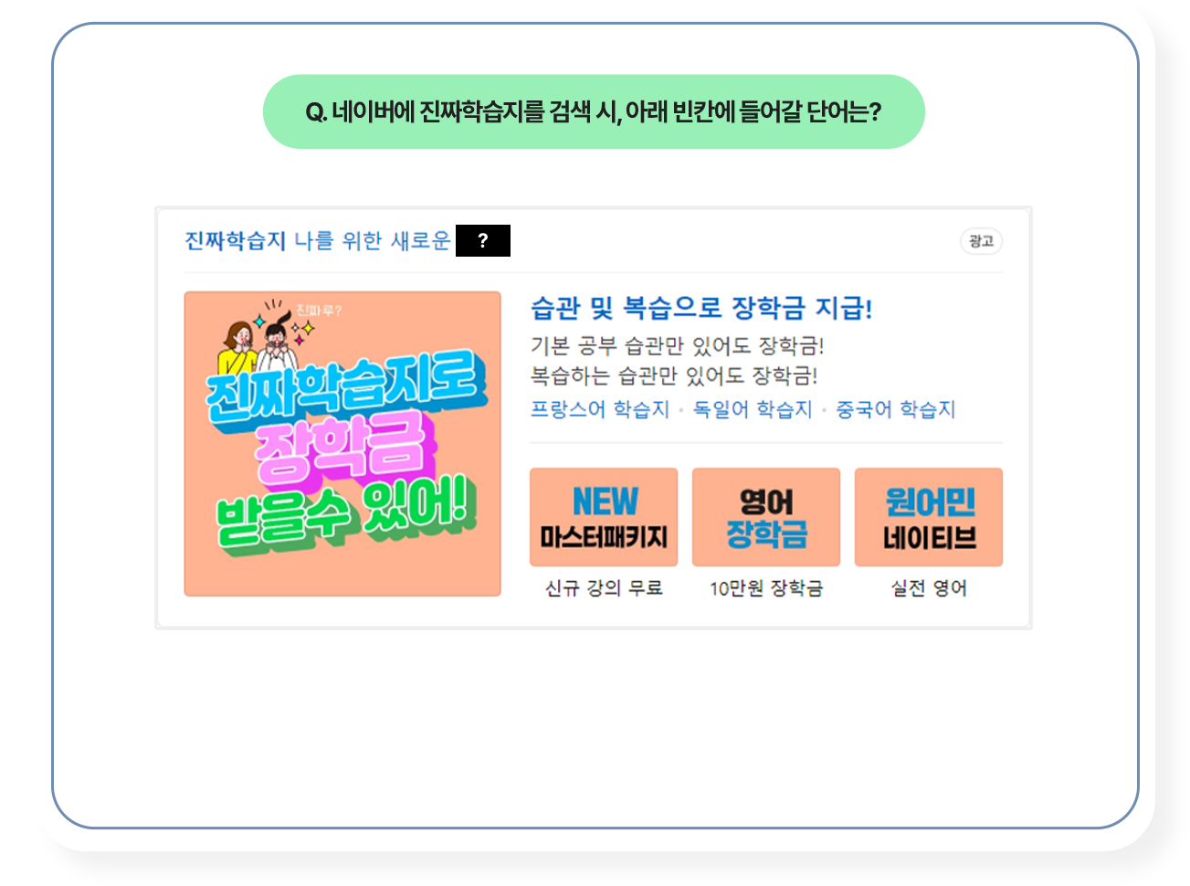
Task: Select the NEW 마스터패키지 tile
Action: tap(604, 517)
